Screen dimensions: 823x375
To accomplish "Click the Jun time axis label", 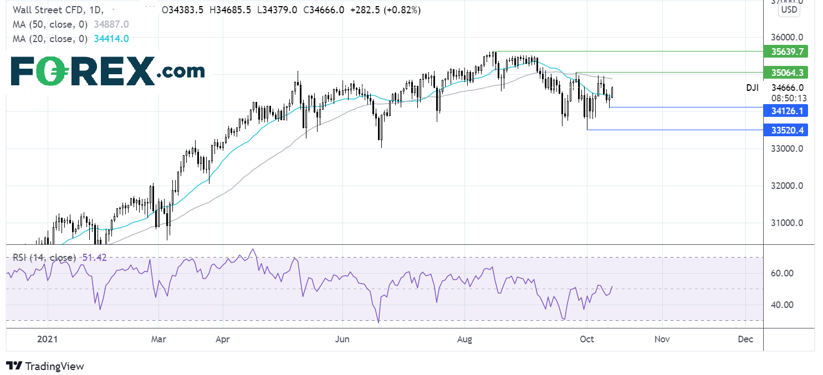I will tap(343, 339).
